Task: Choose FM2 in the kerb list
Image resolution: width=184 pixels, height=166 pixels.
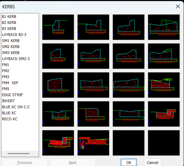Action: (x=6, y=71)
